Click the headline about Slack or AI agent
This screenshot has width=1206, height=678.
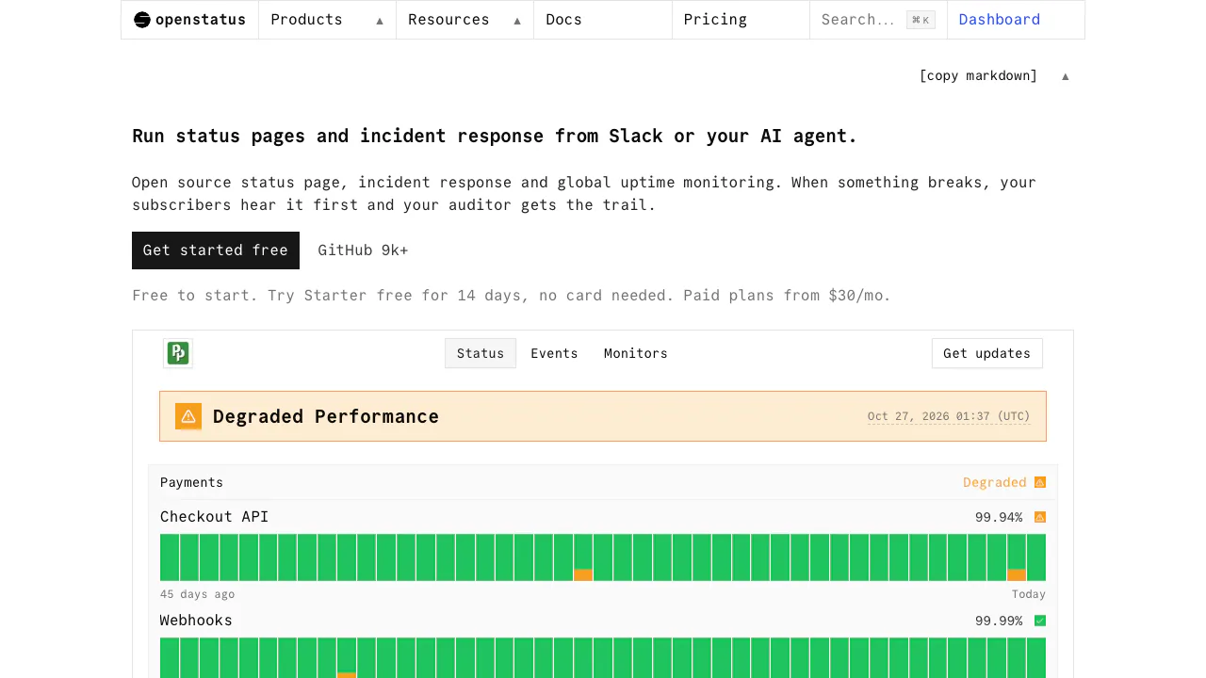(x=495, y=136)
